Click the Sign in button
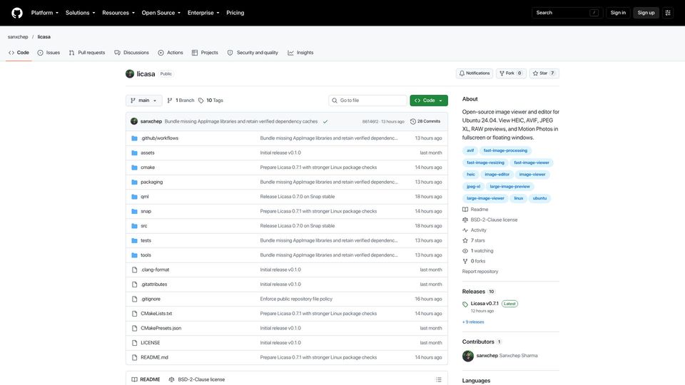685x385 pixels. (x=618, y=13)
